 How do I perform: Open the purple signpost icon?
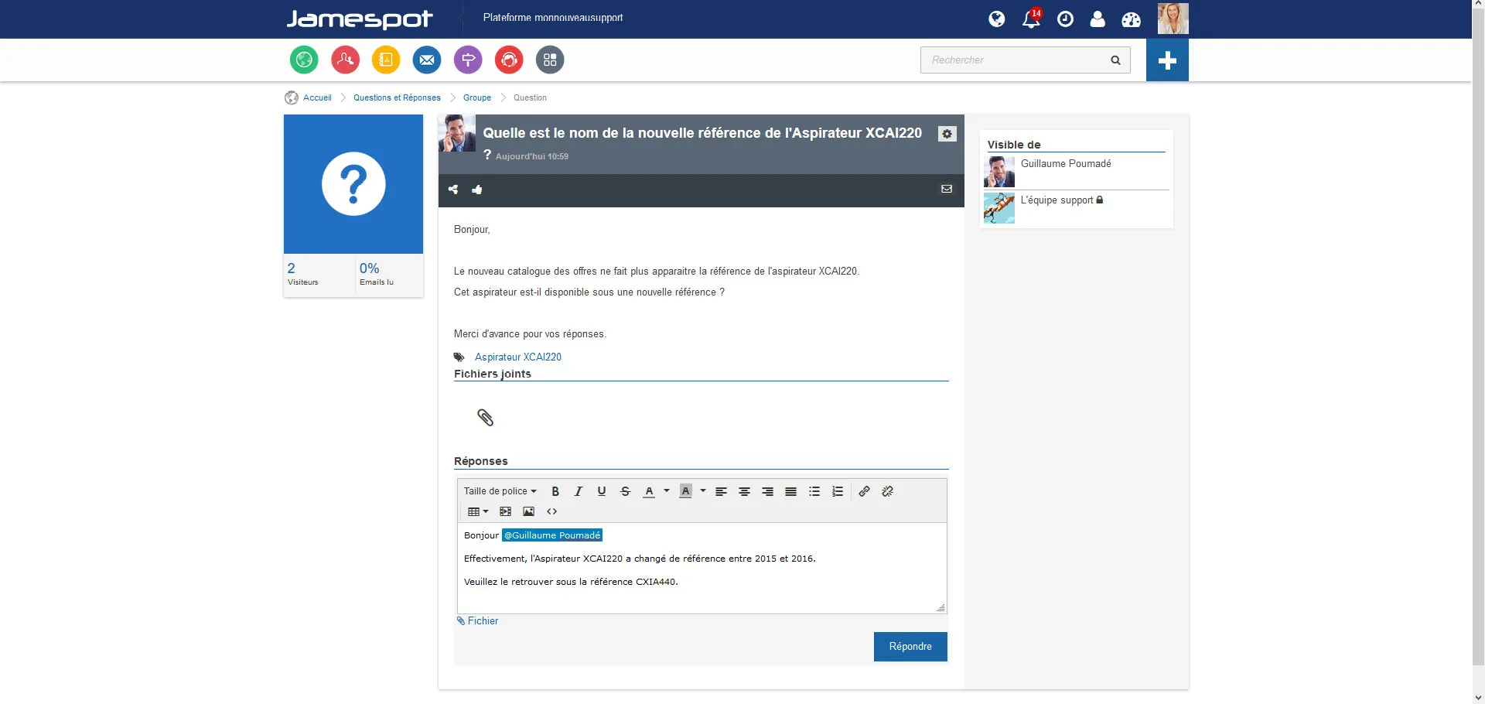[468, 60]
